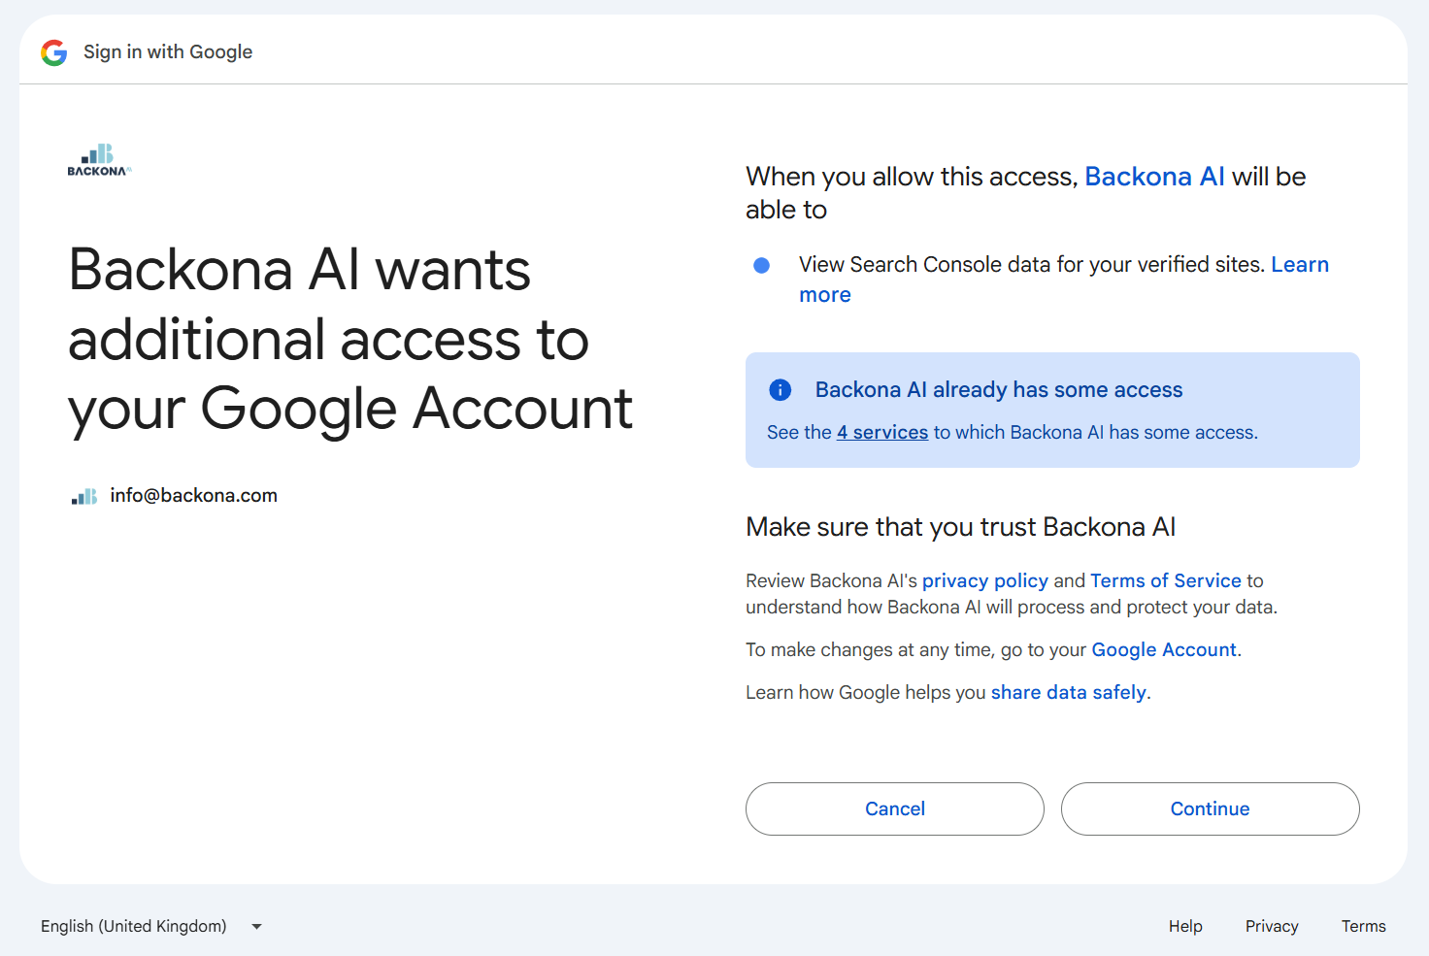Screen dimensions: 1429x956
Task: Click 'Make sure that you trust Backona AI'
Action: click(x=961, y=527)
